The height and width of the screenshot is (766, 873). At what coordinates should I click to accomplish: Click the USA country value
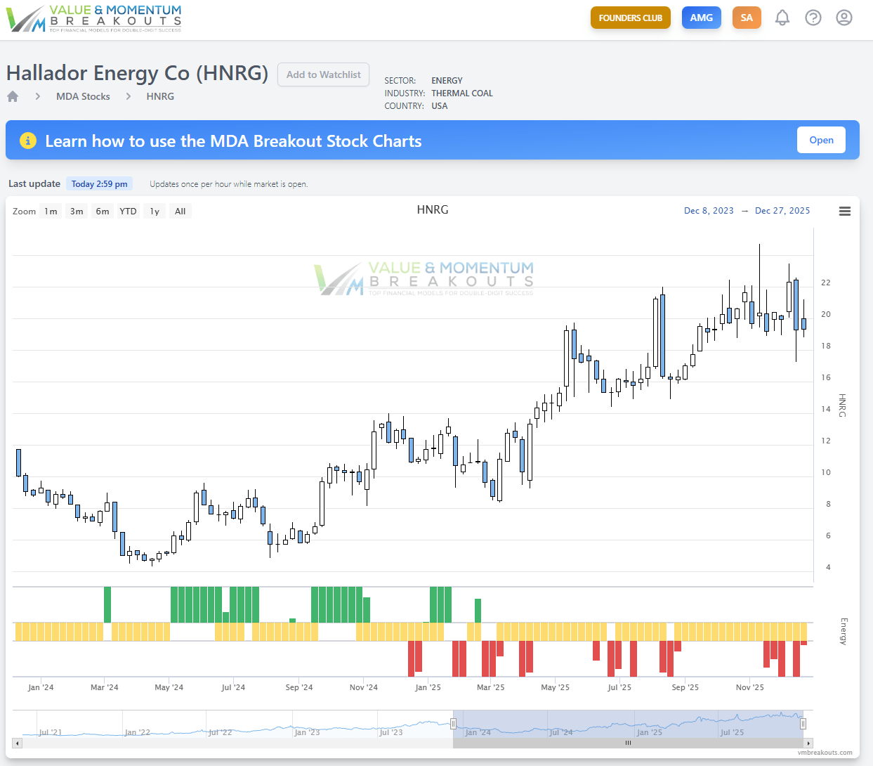click(439, 105)
